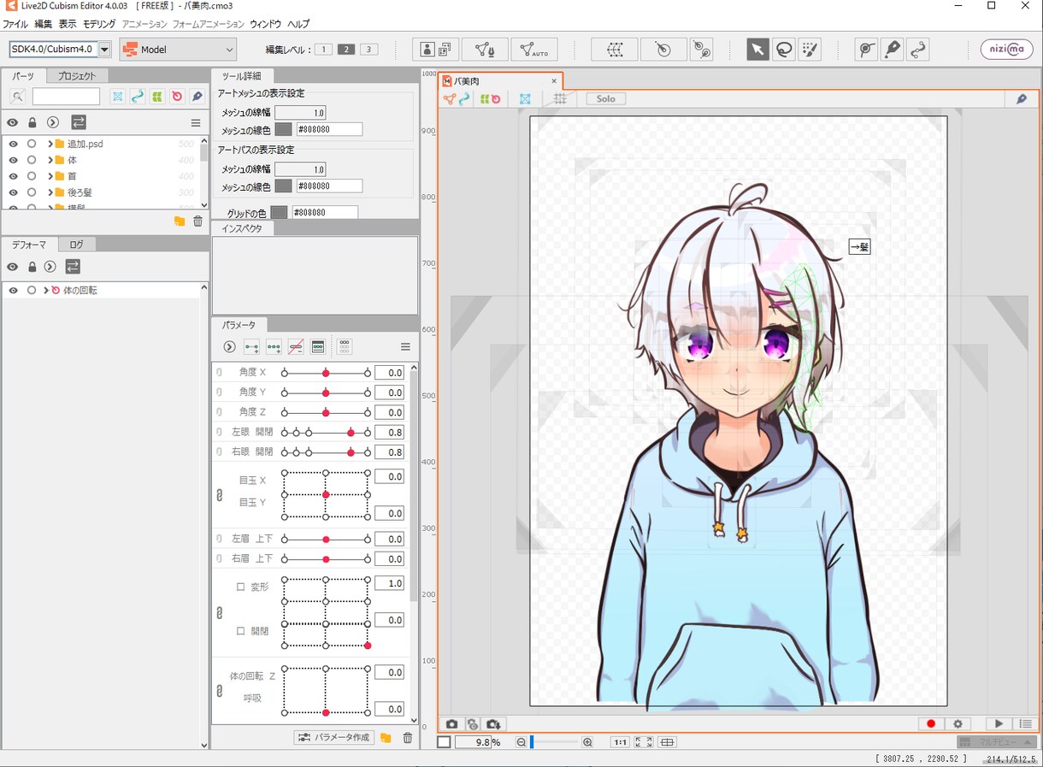Take a canvas snapshot with the camera icon
The width and height of the screenshot is (1043, 767).
451,724
